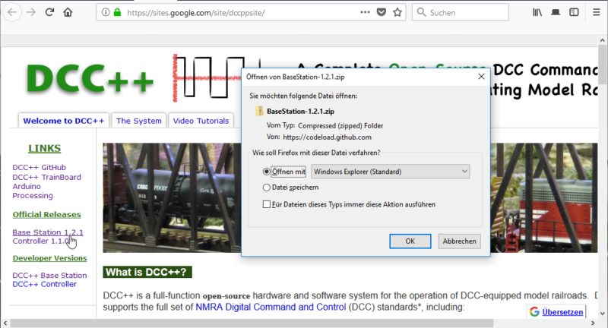Open the 'Video Tutorials' tab

coord(201,121)
